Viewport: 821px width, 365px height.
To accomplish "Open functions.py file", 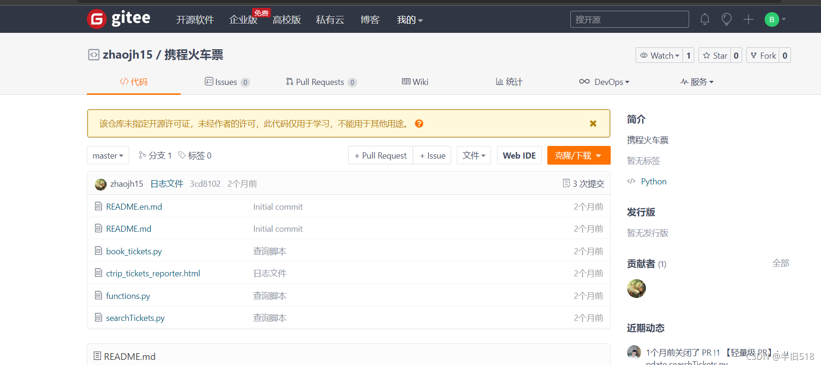I will (128, 296).
